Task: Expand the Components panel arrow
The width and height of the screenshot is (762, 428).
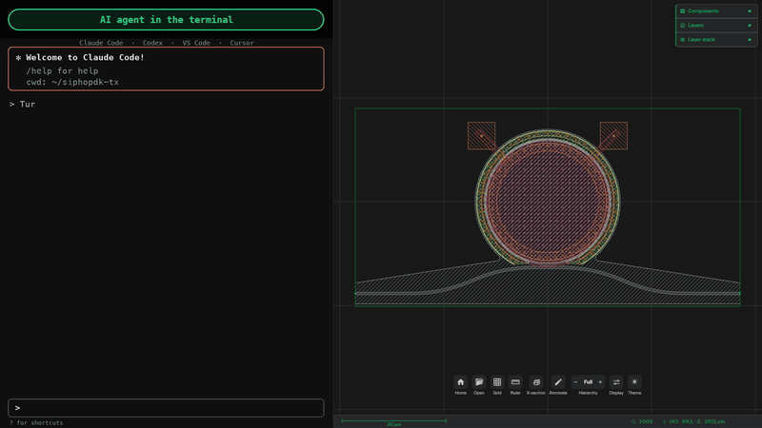Action: (750, 11)
